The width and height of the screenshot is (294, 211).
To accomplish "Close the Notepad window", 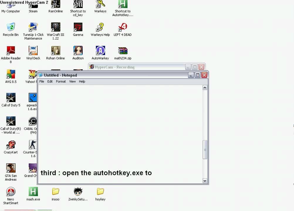I will point(204,75).
